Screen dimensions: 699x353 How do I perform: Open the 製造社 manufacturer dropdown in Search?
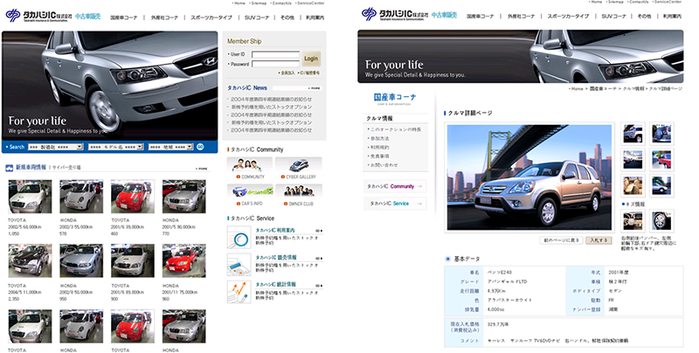click(56, 147)
